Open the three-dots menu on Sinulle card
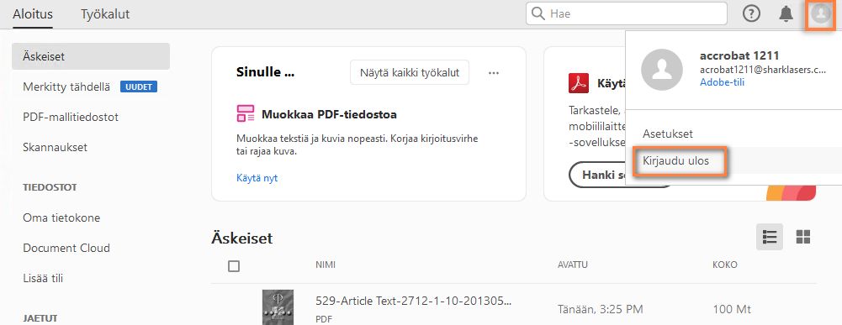The image size is (842, 325). coord(494,73)
